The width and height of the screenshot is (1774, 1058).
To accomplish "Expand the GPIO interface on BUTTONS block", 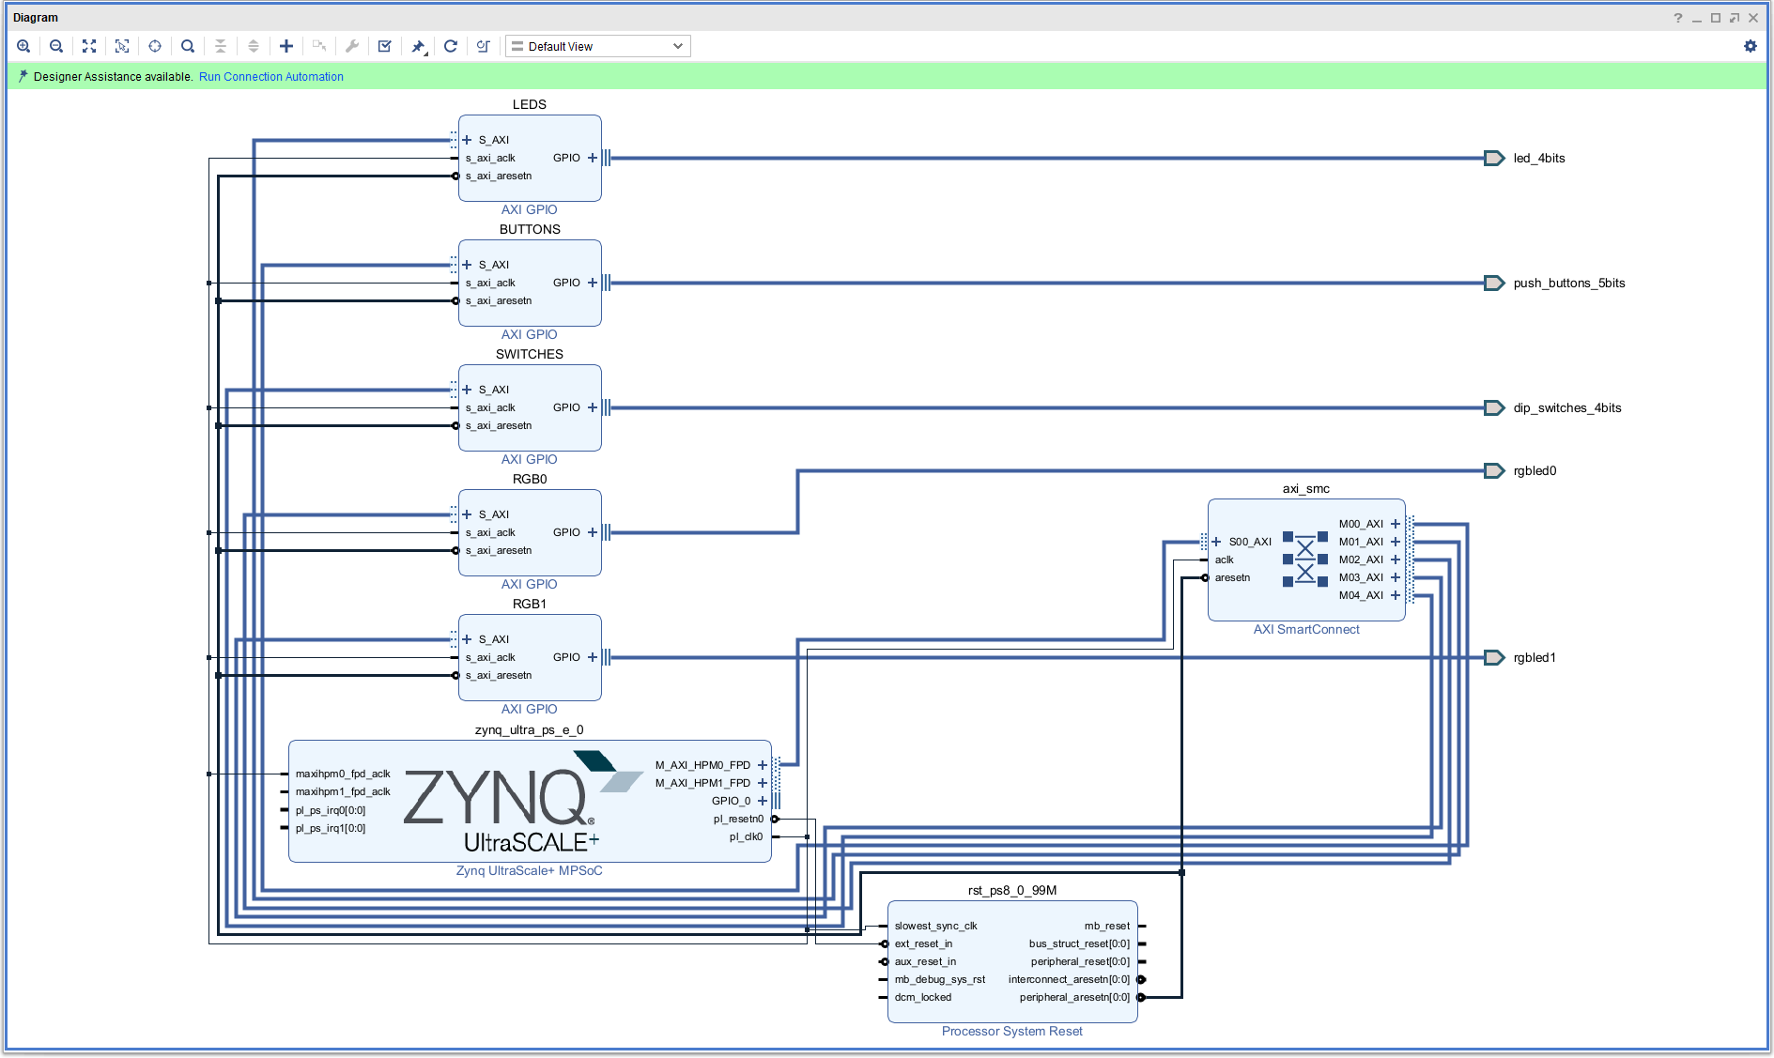I will pyautogui.click(x=593, y=283).
